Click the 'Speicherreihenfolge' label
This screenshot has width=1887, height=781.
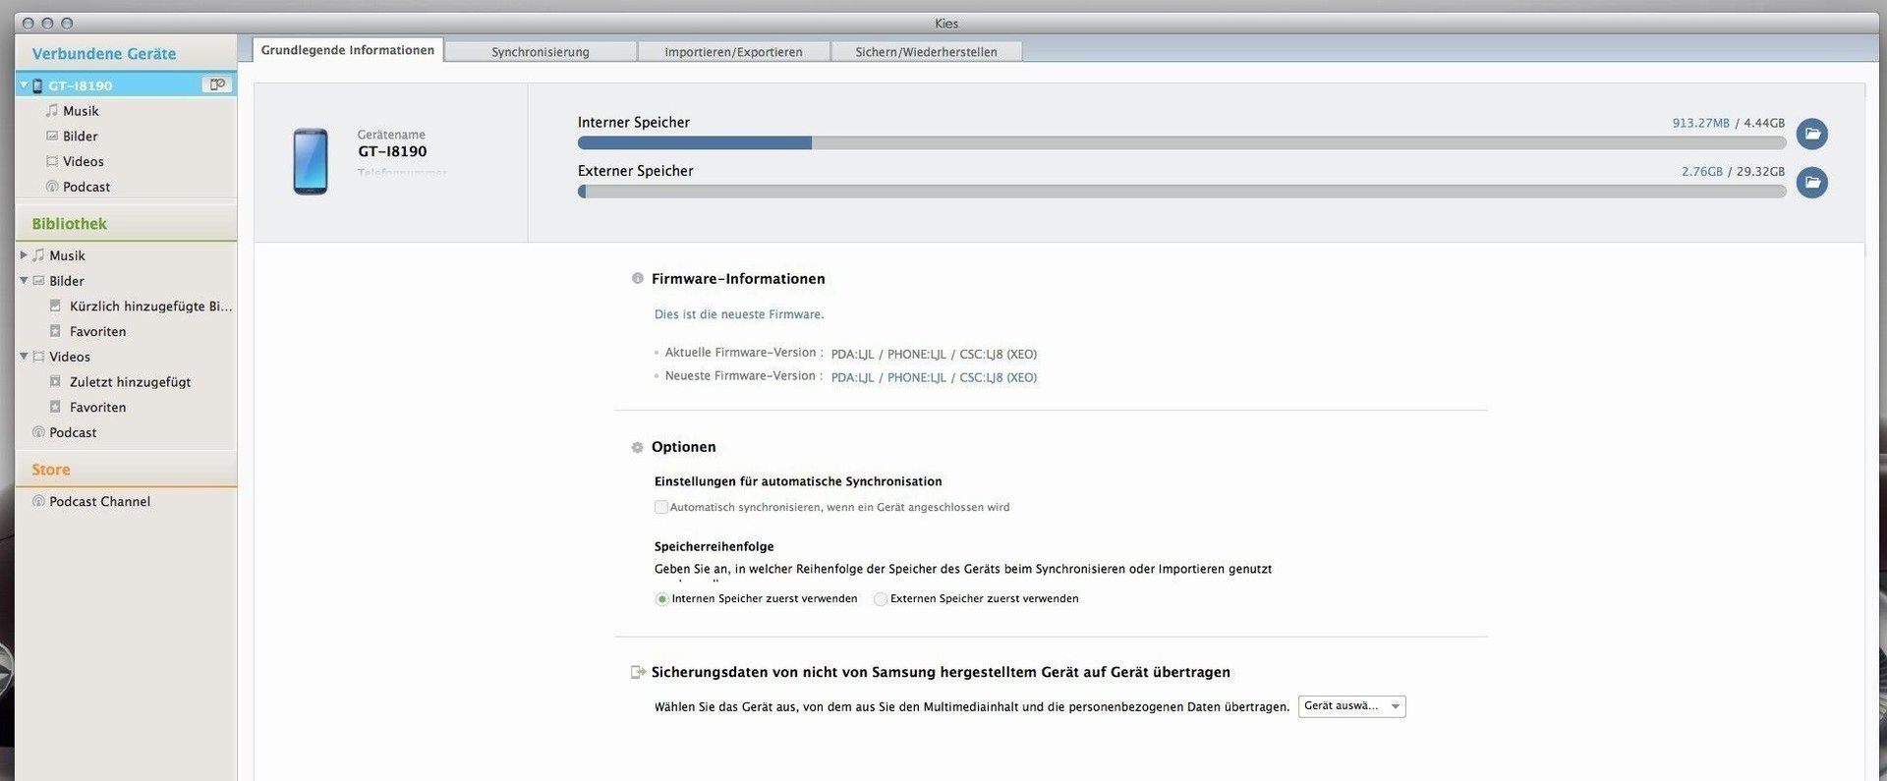coord(714,546)
